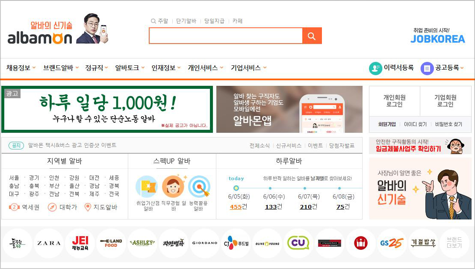
Task: Click the 아이디 찾기 link
Action: pyautogui.click(x=415, y=124)
